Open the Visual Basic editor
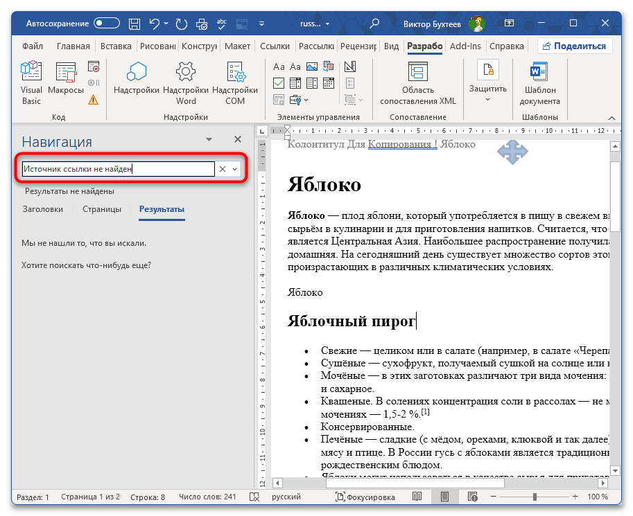This screenshot has width=633, height=516. tap(31, 83)
